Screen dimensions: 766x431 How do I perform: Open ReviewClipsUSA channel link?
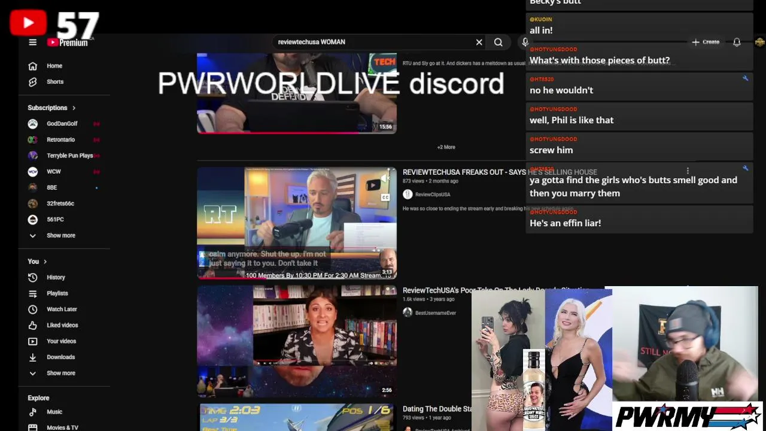pyautogui.click(x=433, y=195)
